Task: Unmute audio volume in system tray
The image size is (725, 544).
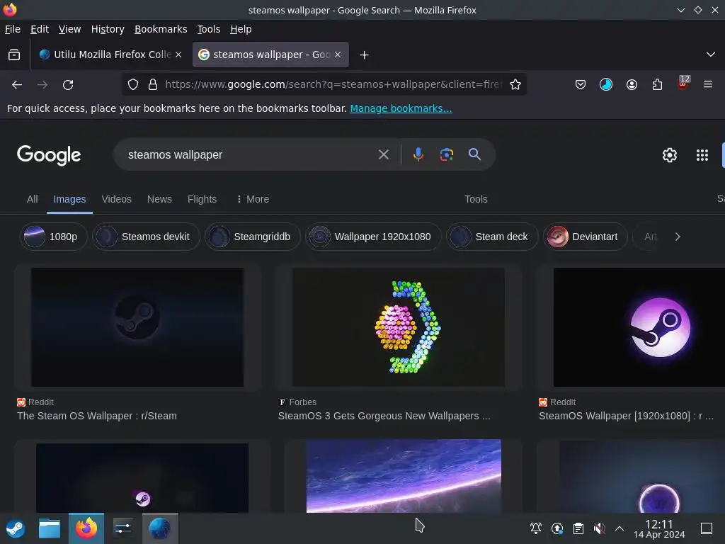Action: point(599,528)
